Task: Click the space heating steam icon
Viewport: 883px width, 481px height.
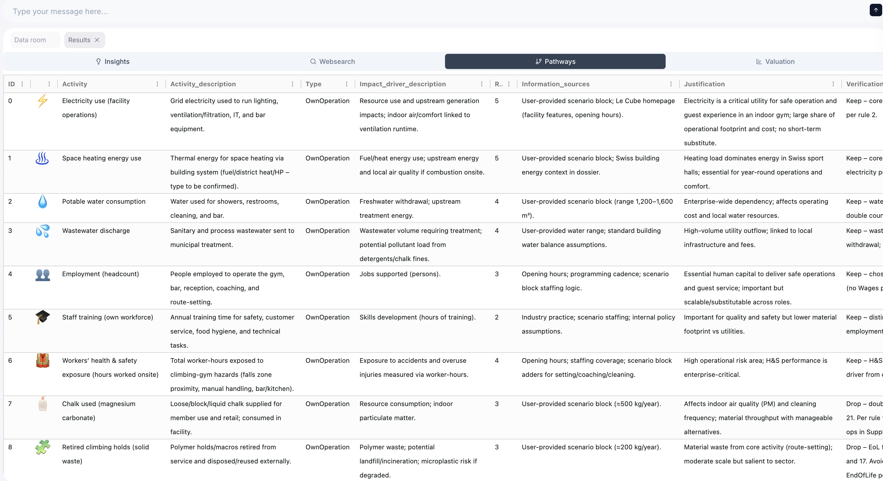Action: point(42,158)
